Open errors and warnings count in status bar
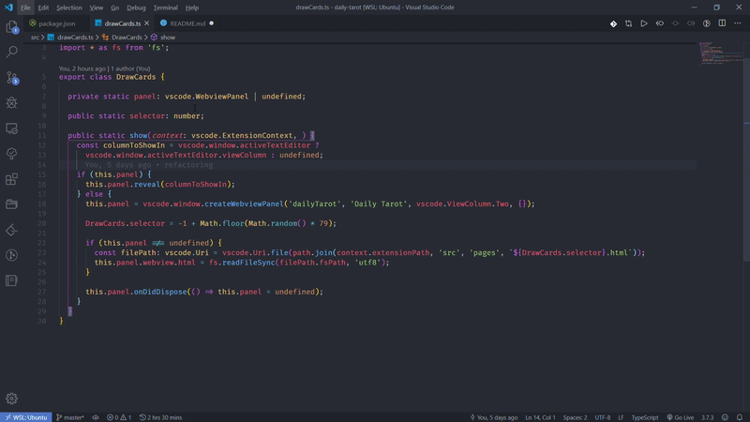This screenshot has width=750, height=422. 119,417
